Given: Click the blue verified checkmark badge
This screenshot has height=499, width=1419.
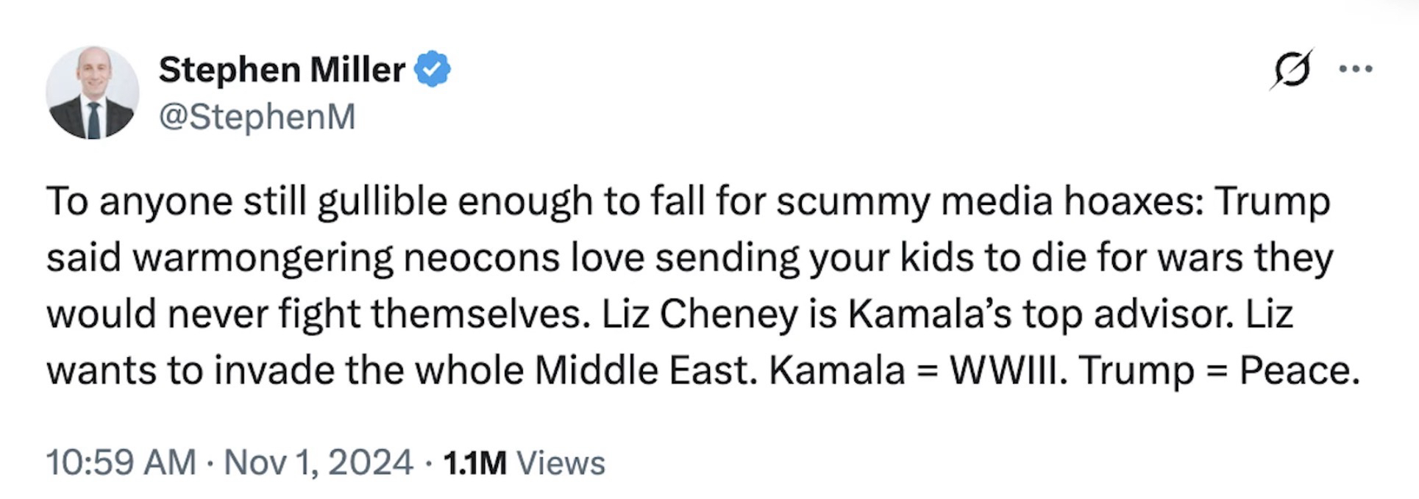Looking at the screenshot, I should (x=433, y=70).
